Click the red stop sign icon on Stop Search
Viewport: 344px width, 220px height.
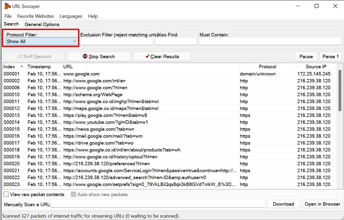[85, 56]
